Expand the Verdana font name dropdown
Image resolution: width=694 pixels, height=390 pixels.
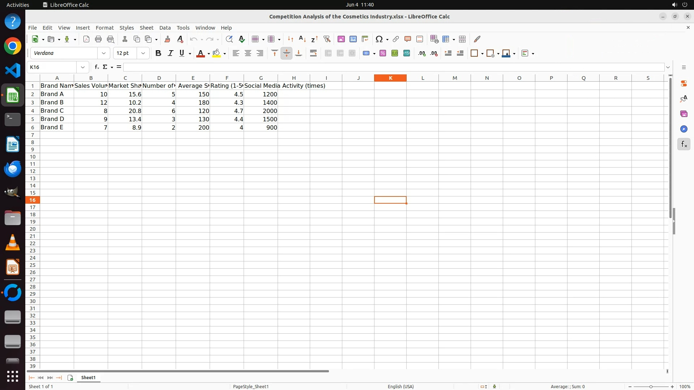click(104, 53)
